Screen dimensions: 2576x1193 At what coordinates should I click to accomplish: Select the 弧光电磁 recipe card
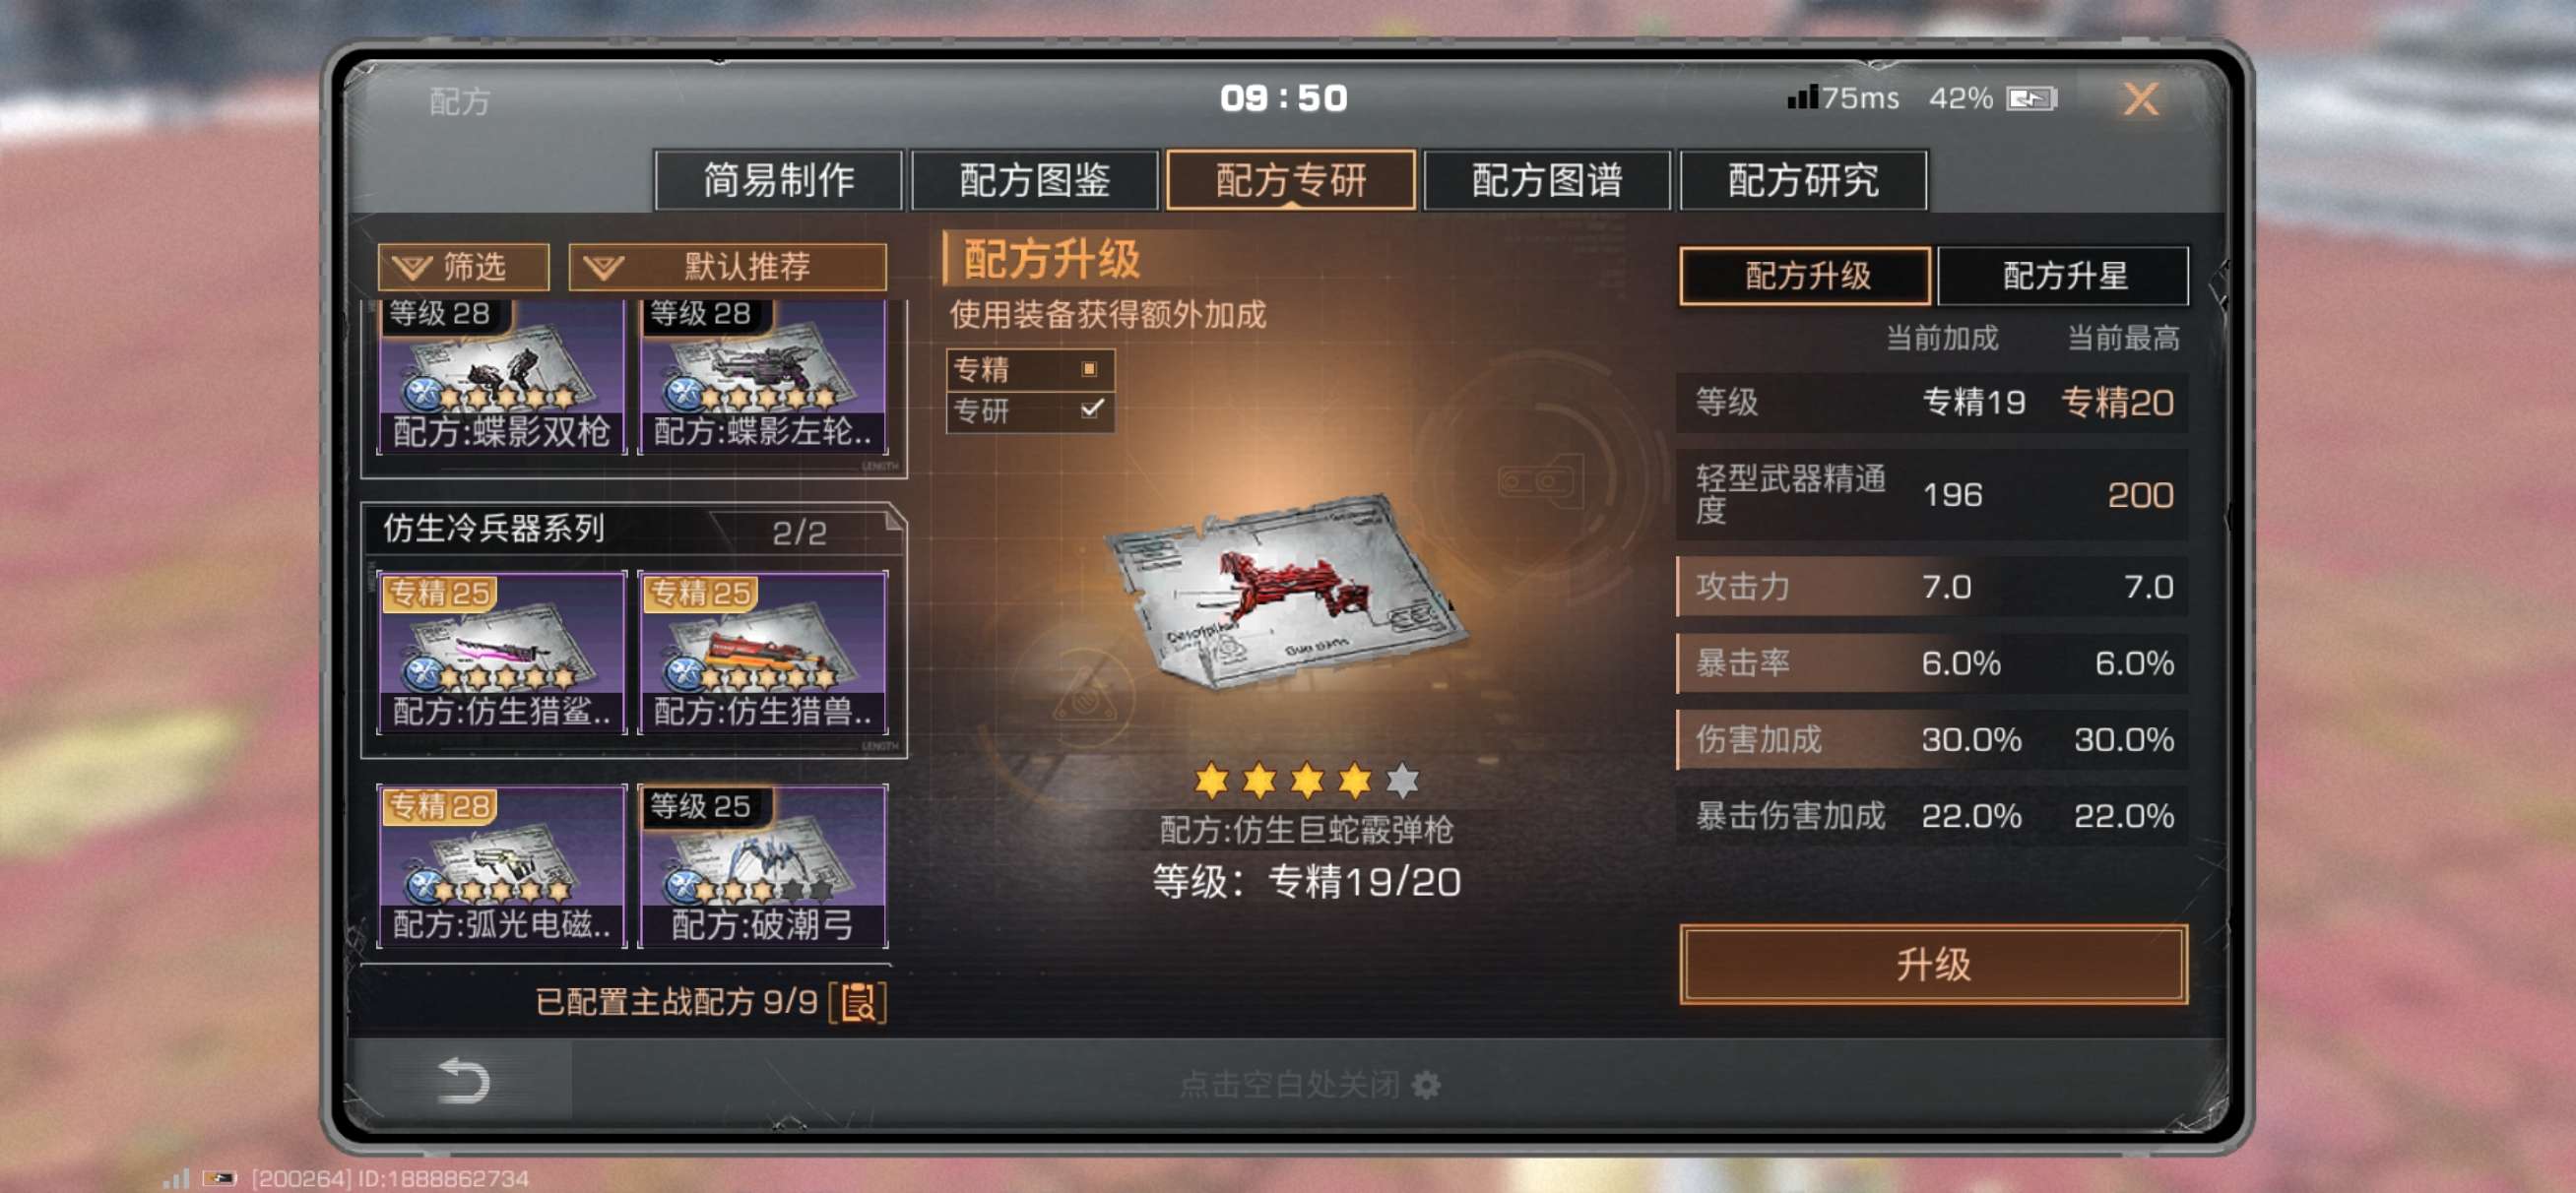tap(501, 866)
